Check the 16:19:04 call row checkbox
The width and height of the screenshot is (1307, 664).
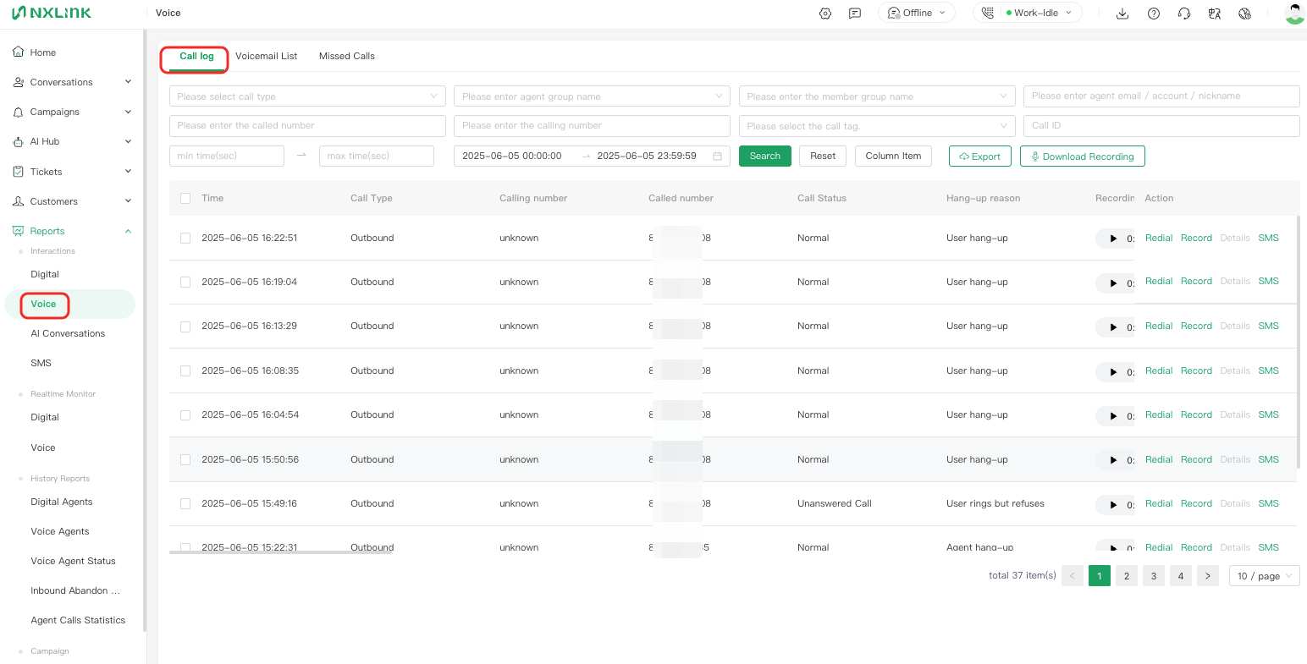(185, 283)
